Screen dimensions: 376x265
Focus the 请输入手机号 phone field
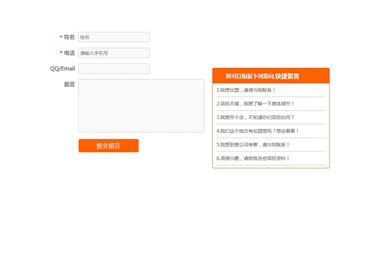coord(114,53)
